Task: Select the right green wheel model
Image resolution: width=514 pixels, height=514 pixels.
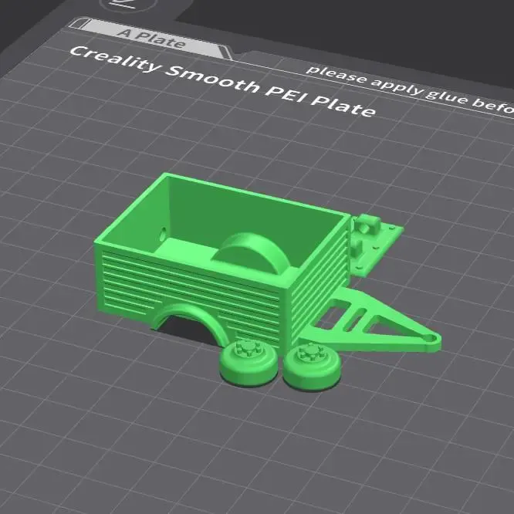Action: click(x=312, y=367)
